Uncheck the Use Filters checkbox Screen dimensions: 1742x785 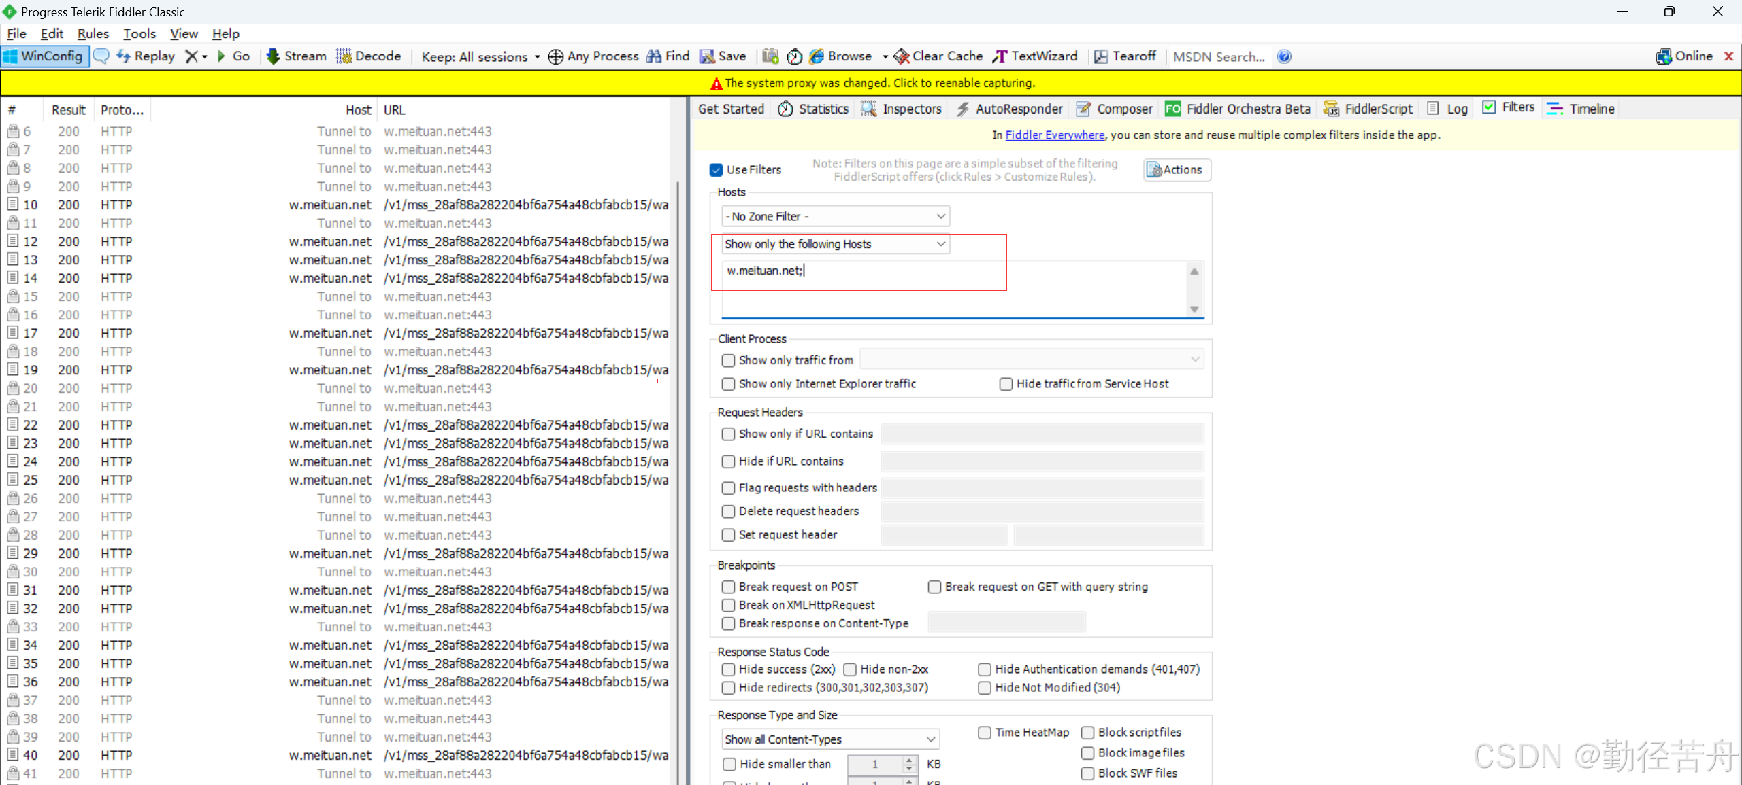coord(716,170)
